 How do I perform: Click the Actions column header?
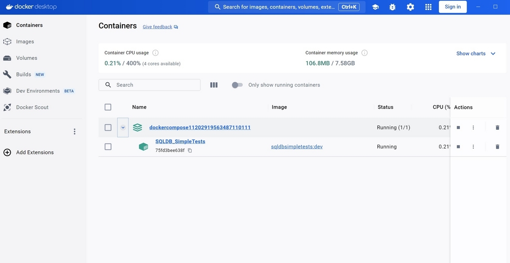(463, 107)
